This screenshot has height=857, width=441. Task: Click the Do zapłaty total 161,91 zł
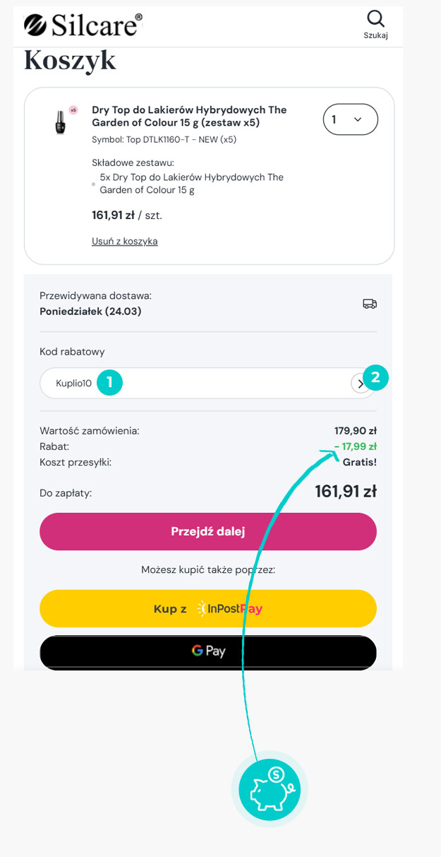346,491
